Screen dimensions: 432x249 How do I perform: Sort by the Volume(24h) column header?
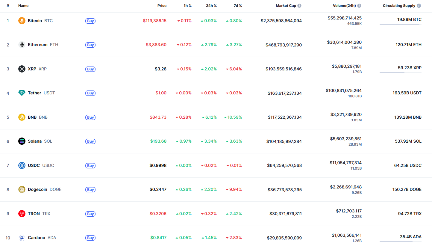344,6
